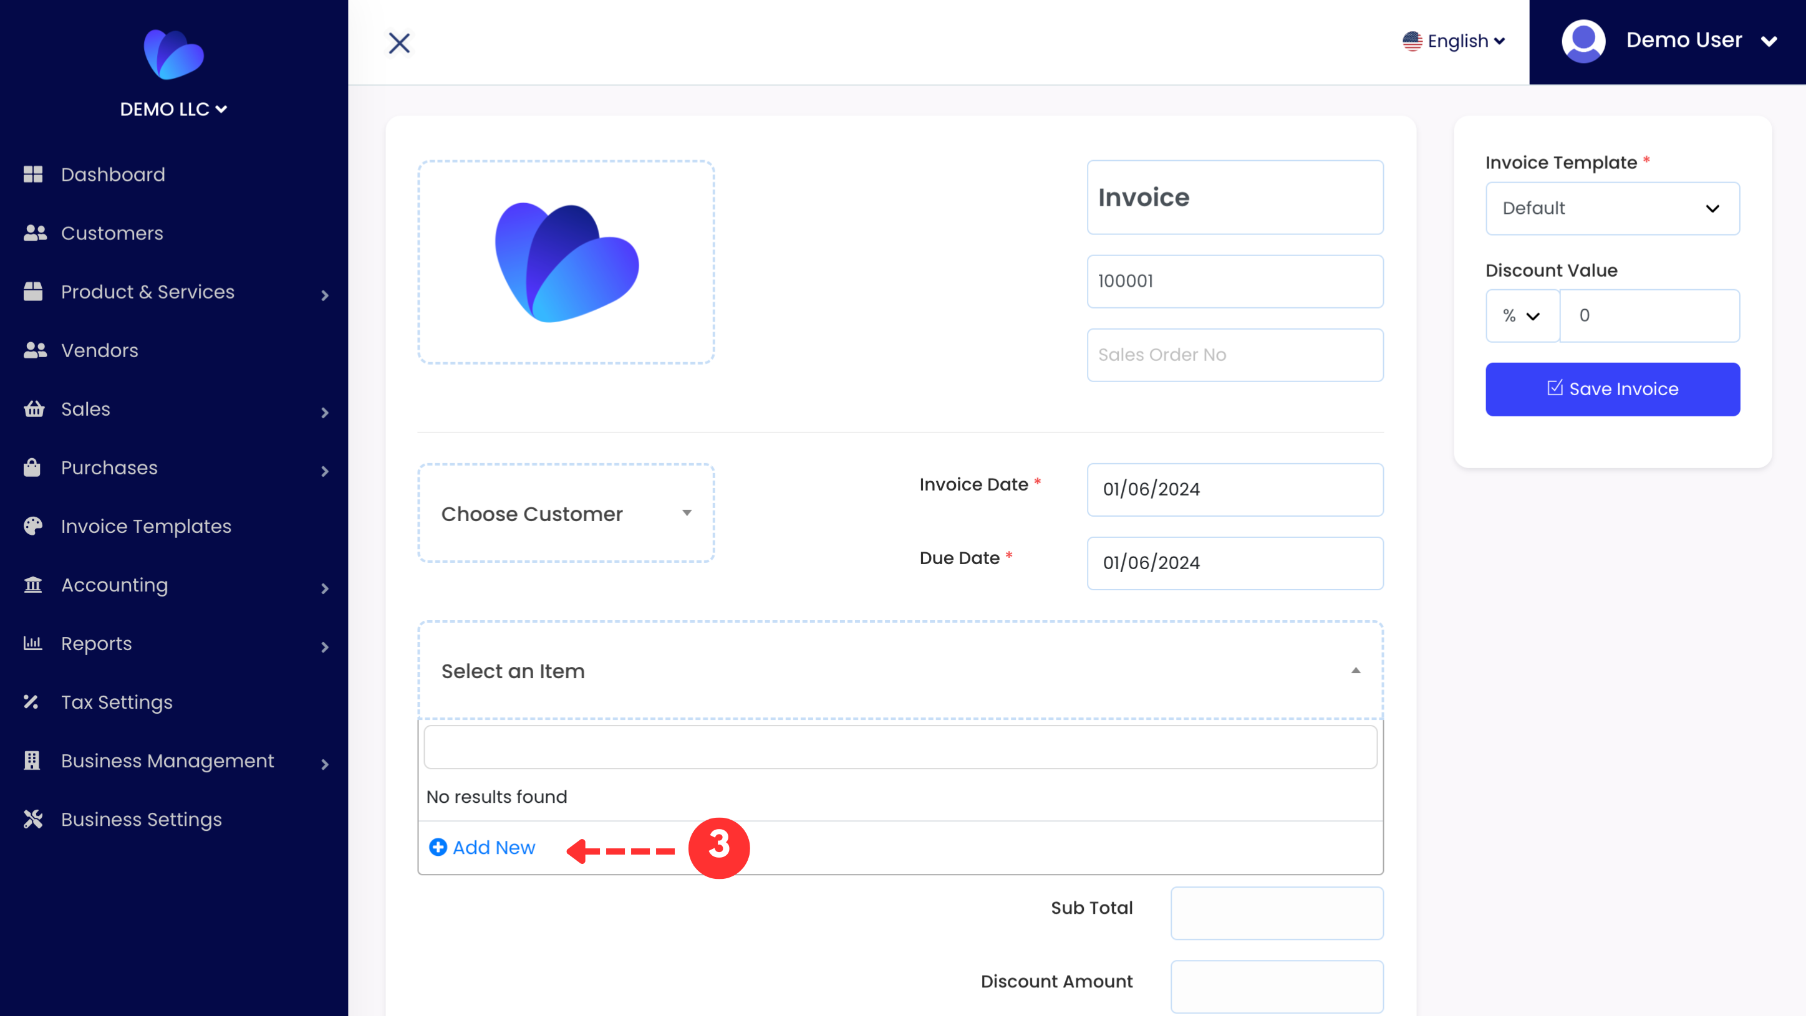Click the Discount Value amount field
Viewport: 1806px width, 1016px height.
click(1649, 316)
